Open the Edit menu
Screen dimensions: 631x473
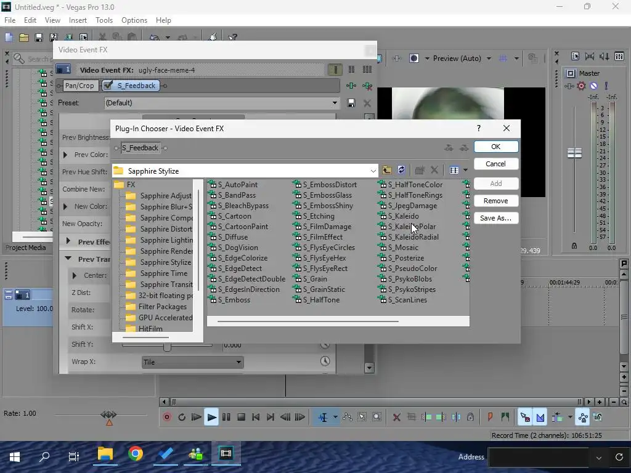point(30,20)
